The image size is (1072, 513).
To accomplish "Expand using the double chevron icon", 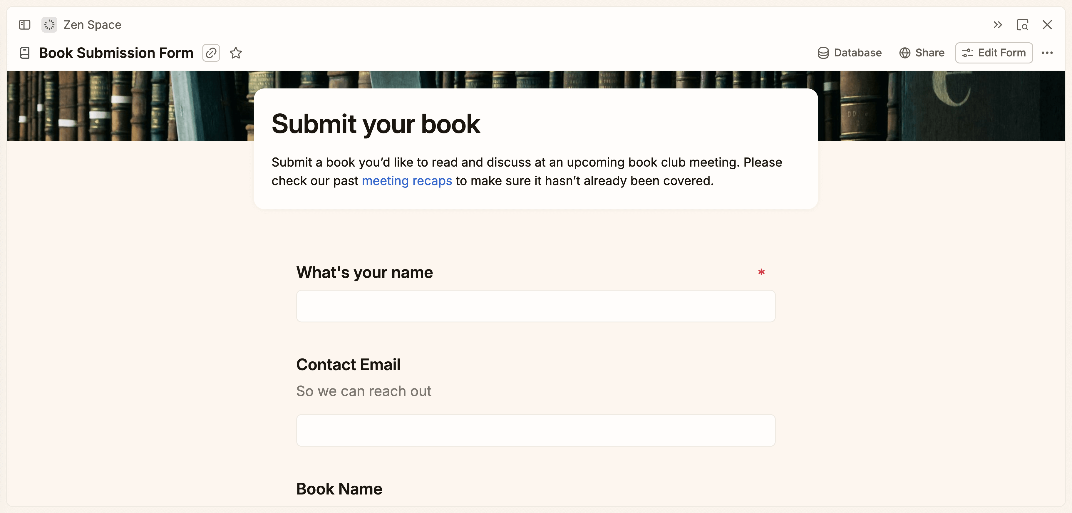I will [997, 25].
